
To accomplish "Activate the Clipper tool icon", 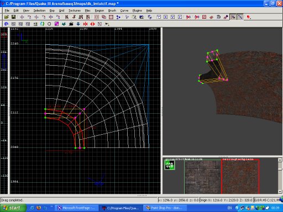I will pyautogui.click(x=118, y=17).
